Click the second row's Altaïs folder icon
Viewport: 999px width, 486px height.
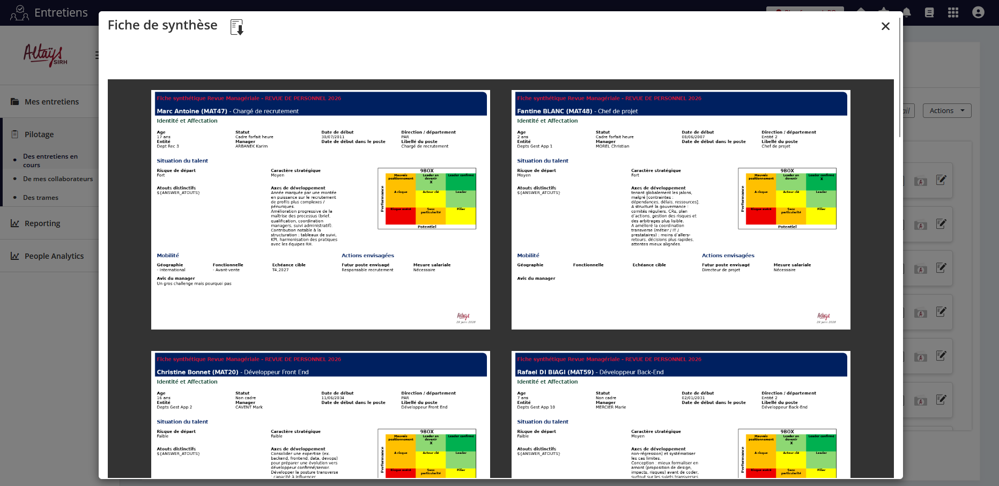click(x=921, y=226)
